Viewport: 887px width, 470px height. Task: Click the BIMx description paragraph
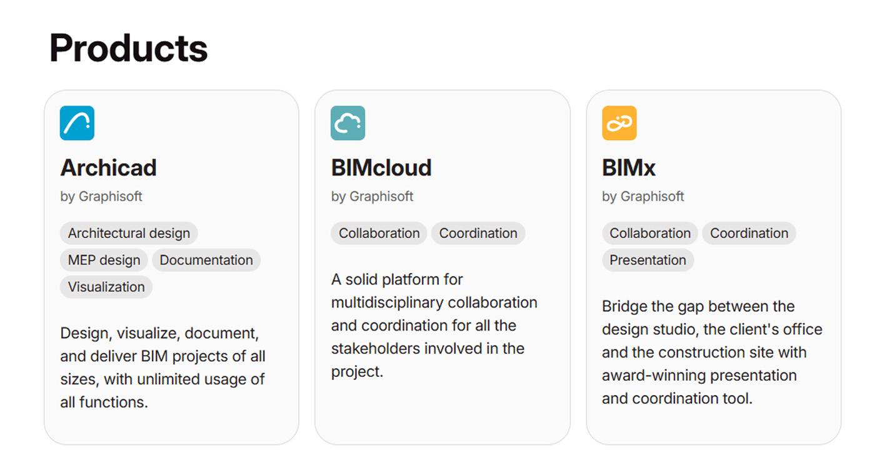711,352
